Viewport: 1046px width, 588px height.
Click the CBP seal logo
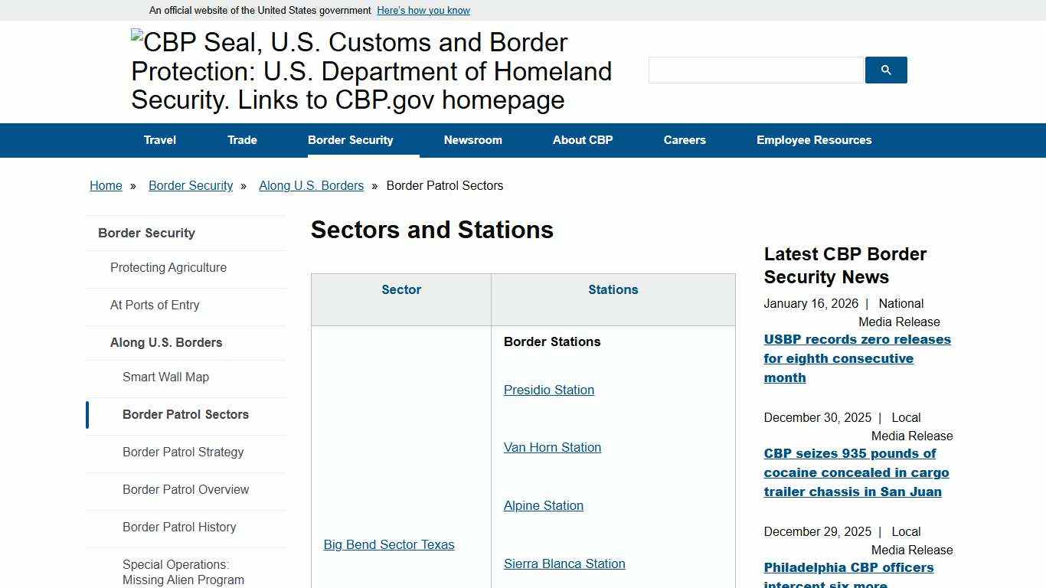click(x=372, y=71)
